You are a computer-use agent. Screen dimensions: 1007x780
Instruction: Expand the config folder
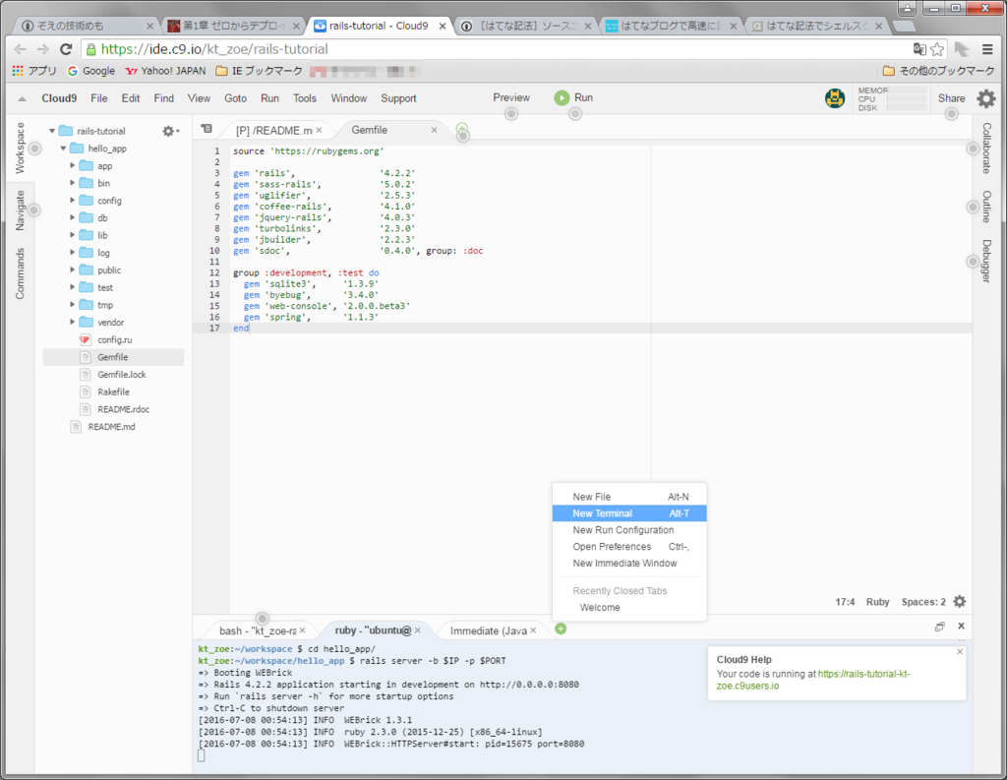click(x=73, y=201)
